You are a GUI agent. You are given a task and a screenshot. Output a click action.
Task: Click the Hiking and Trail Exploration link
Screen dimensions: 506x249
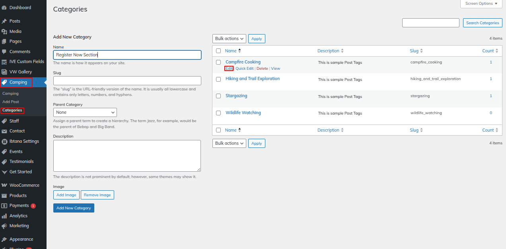252,79
